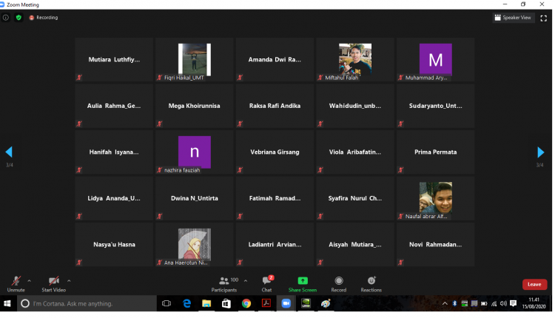Open the Chat panel
Viewport: 555px width, 318px height.
click(x=266, y=282)
